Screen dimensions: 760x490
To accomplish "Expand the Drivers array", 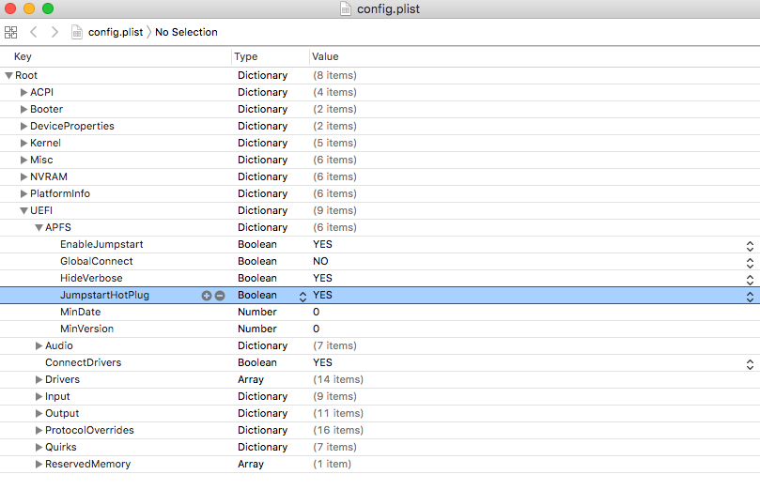I will [x=39, y=379].
